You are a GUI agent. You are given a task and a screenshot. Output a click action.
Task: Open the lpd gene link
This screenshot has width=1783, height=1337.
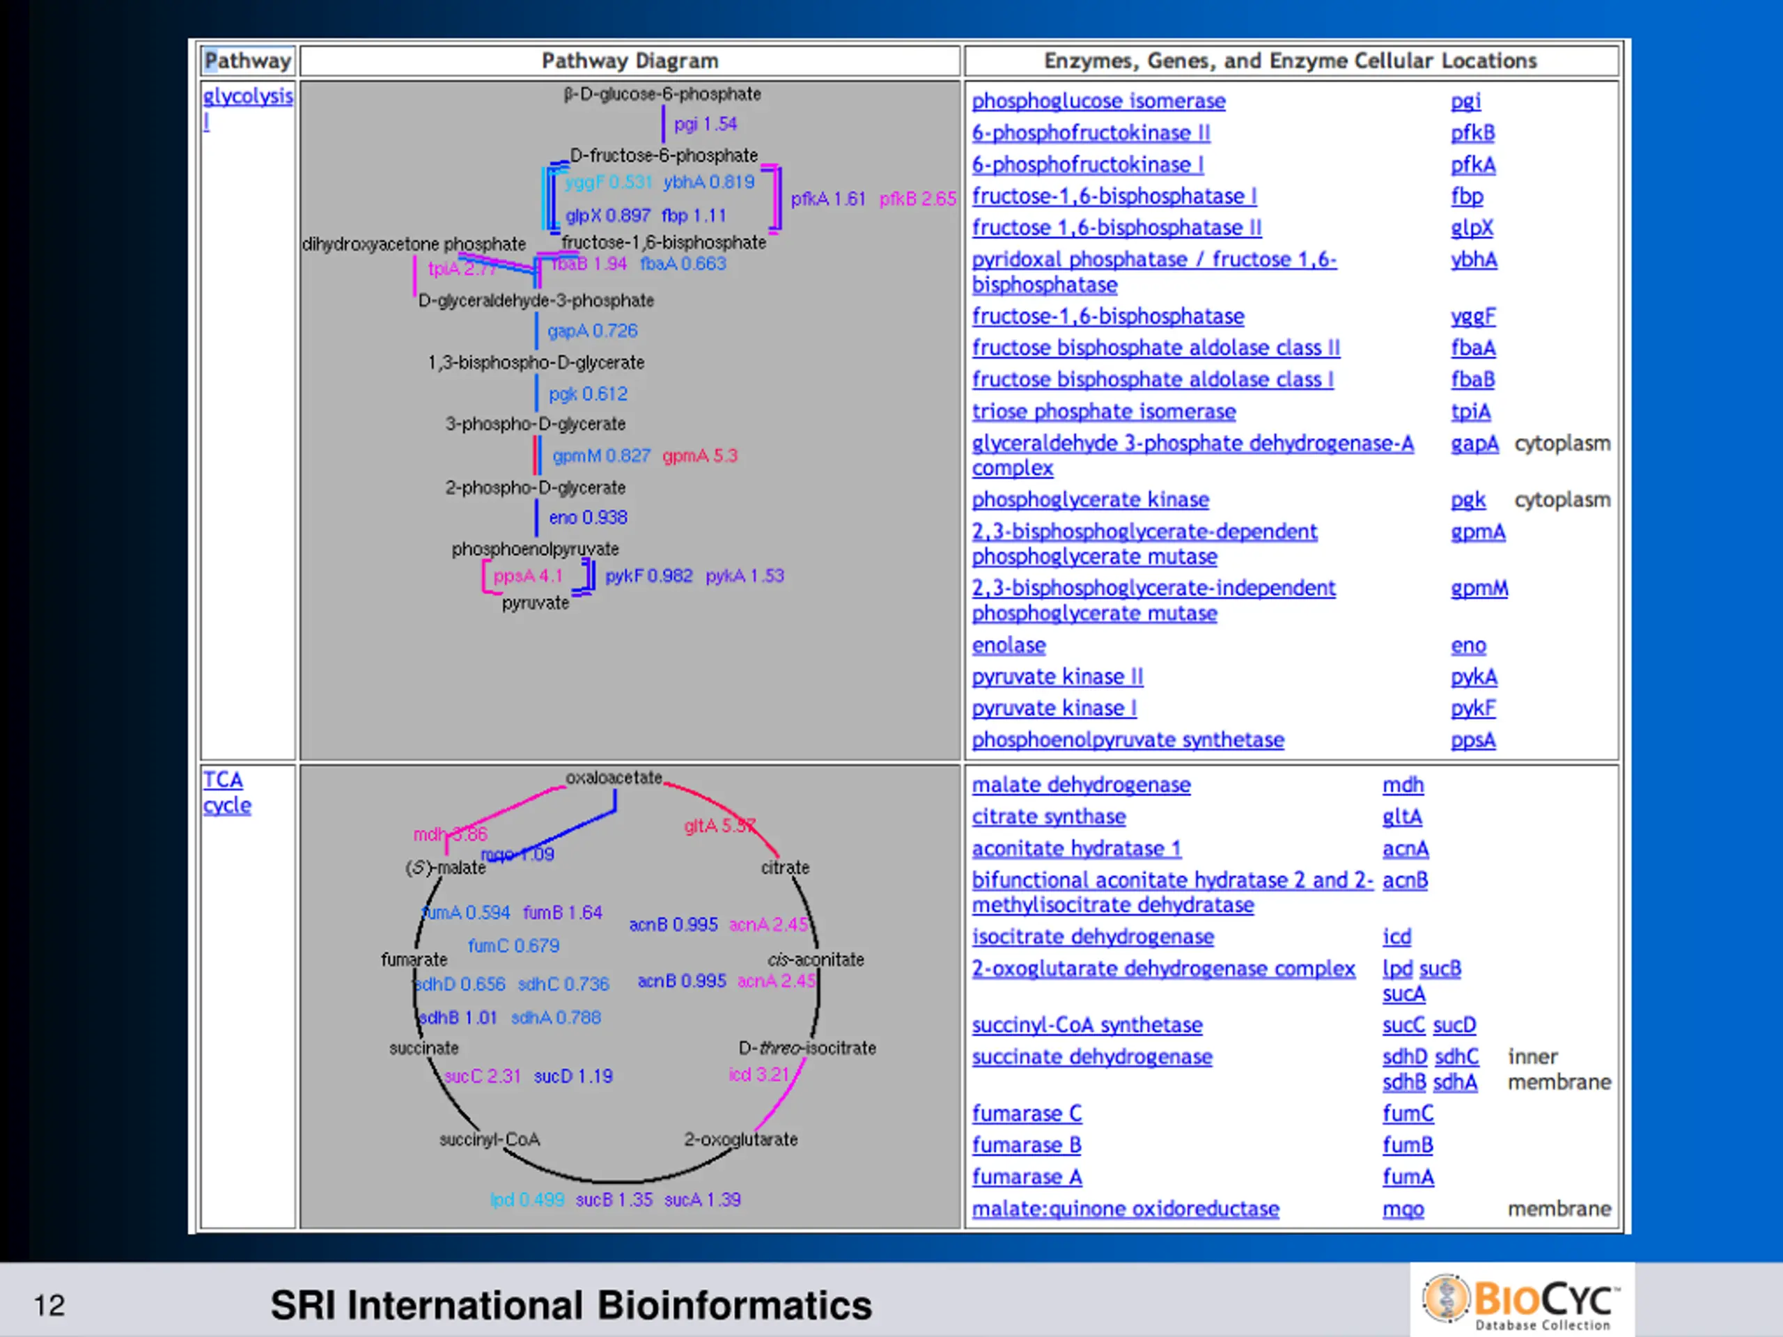coord(1397,969)
